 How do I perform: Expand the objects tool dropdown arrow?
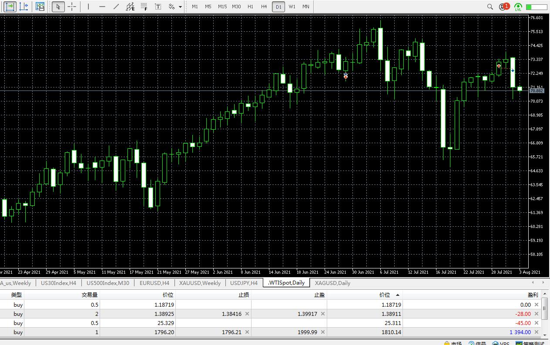(180, 7)
